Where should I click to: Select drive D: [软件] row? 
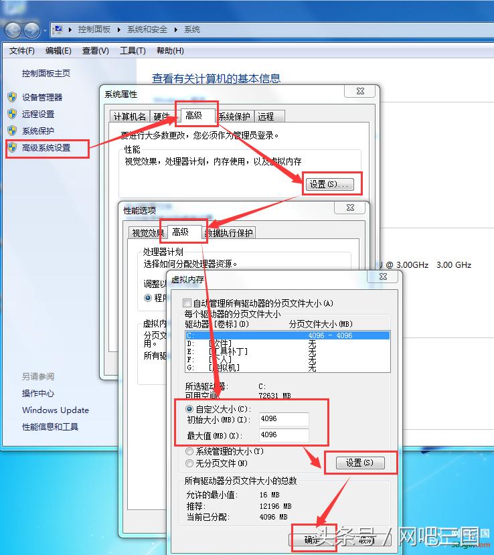coord(287,343)
